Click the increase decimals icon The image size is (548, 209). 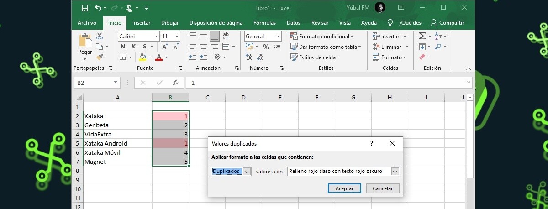[x=249, y=57]
